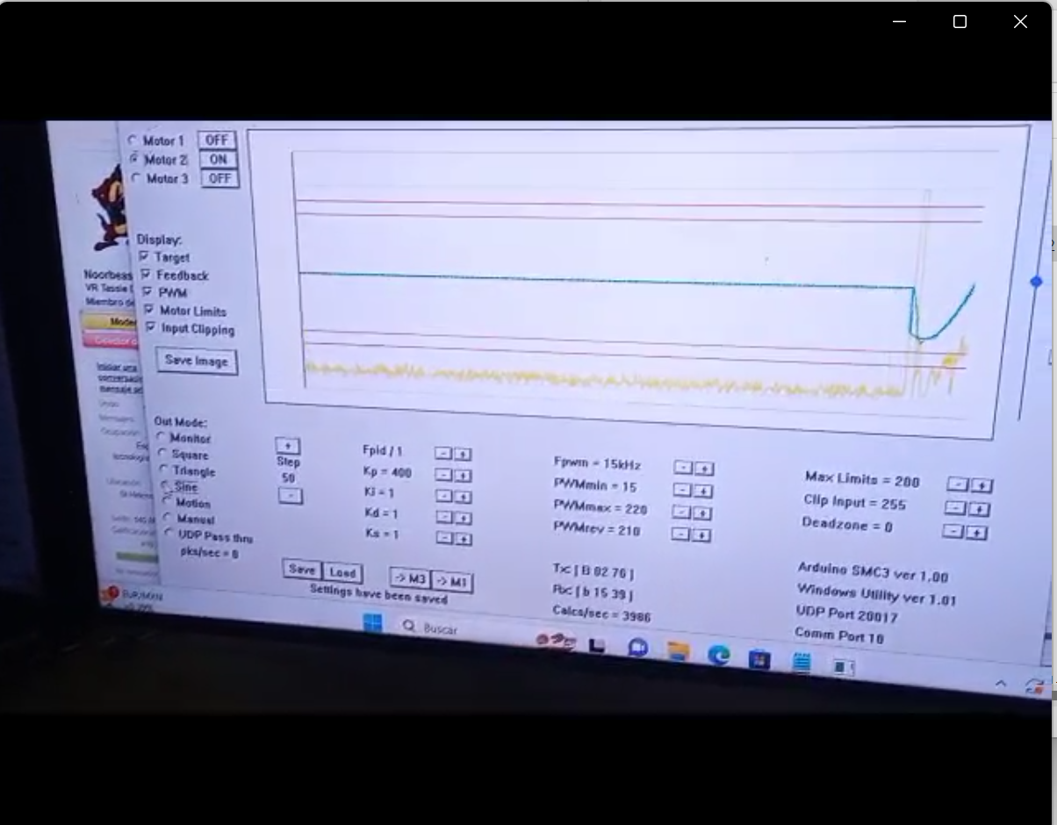Click the Save Image button
The height and width of the screenshot is (825, 1057).
click(x=197, y=361)
